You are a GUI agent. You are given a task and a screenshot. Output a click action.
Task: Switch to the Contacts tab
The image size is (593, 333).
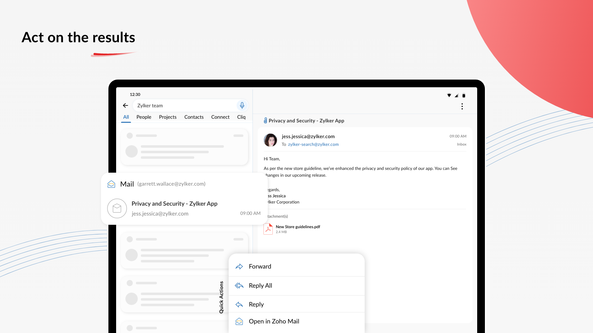[x=194, y=117]
